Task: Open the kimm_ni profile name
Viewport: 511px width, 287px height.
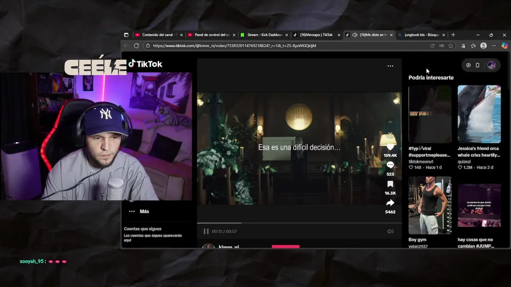Action: tap(229, 248)
